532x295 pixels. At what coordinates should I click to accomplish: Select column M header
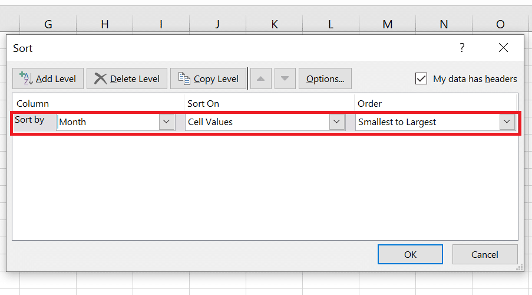pos(388,24)
